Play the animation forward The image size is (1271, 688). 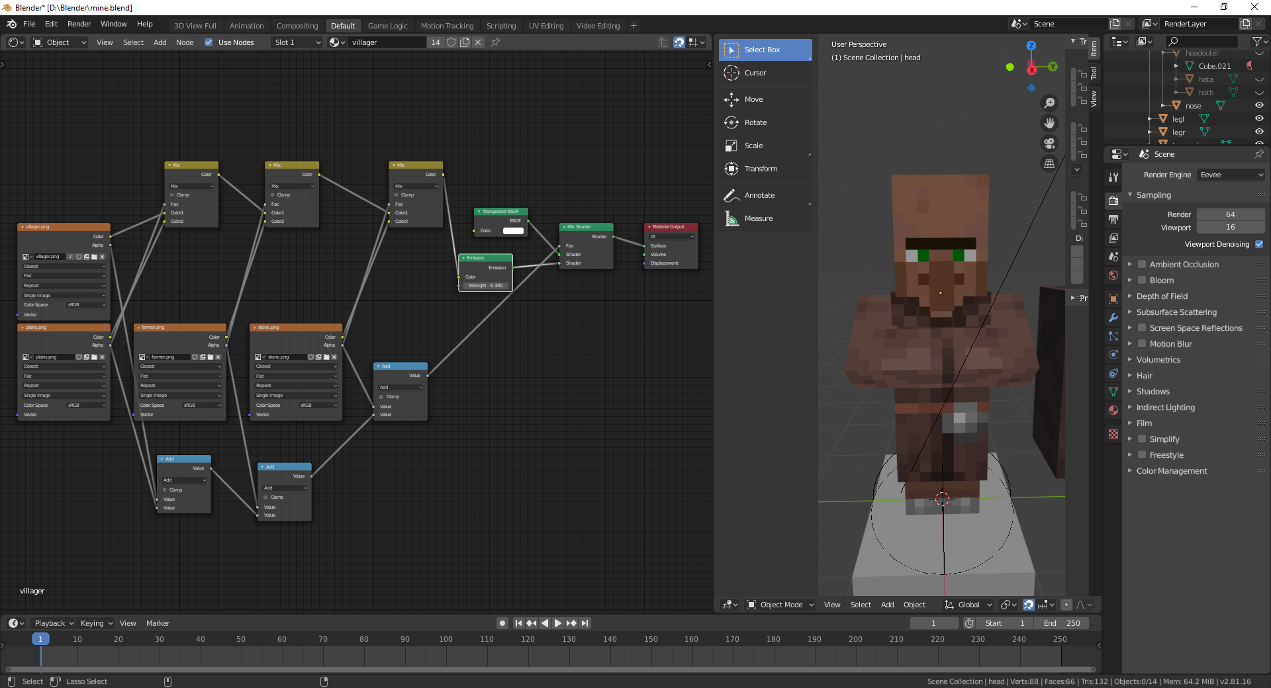[557, 623]
